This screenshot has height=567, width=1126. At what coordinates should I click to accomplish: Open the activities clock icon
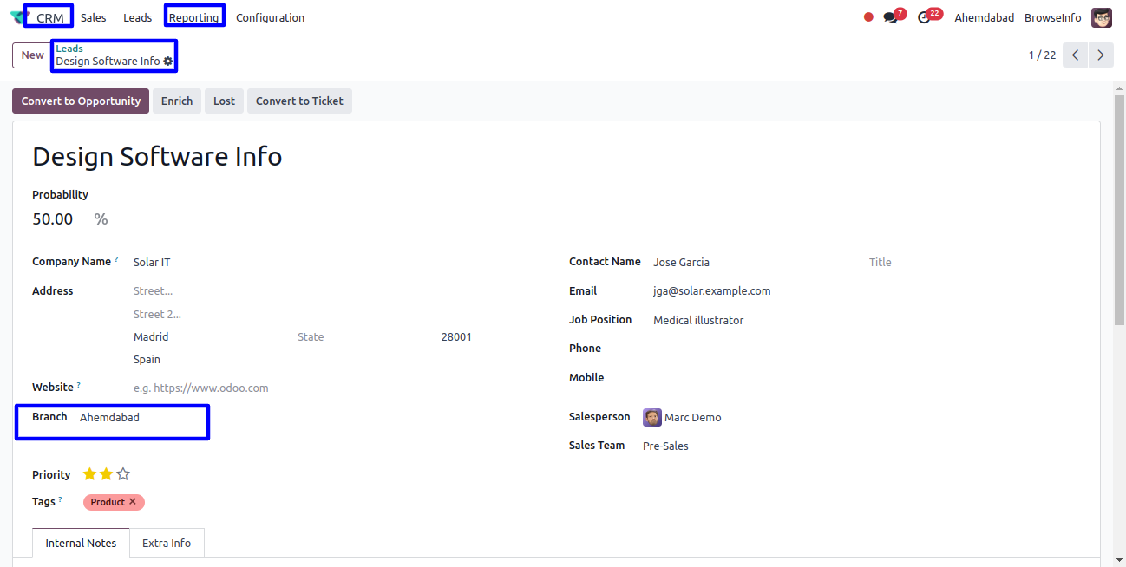(x=924, y=17)
